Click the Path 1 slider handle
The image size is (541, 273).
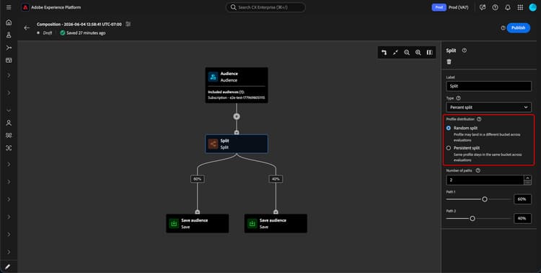click(485, 199)
